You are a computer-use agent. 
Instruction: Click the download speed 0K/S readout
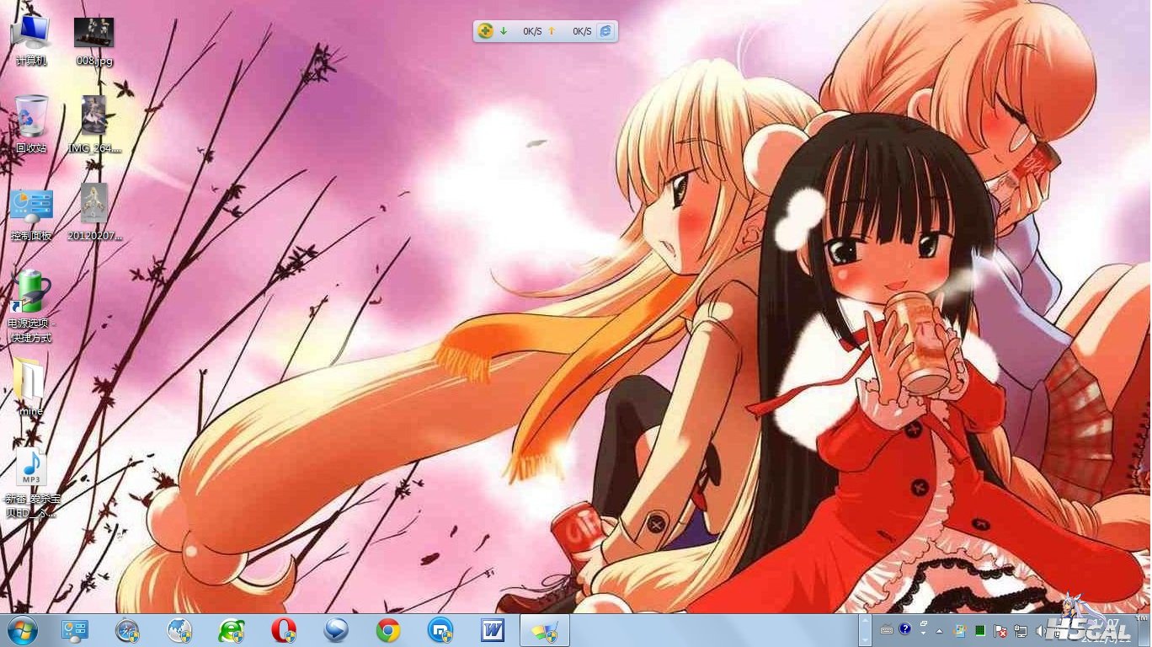[x=532, y=31]
